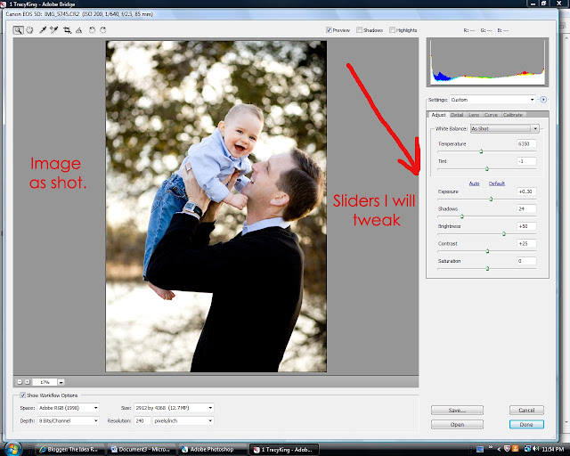
Task: Toggle the Preview checkbox
Action: point(329,30)
